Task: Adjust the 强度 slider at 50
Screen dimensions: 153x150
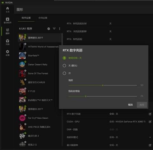Action: tap(103, 85)
